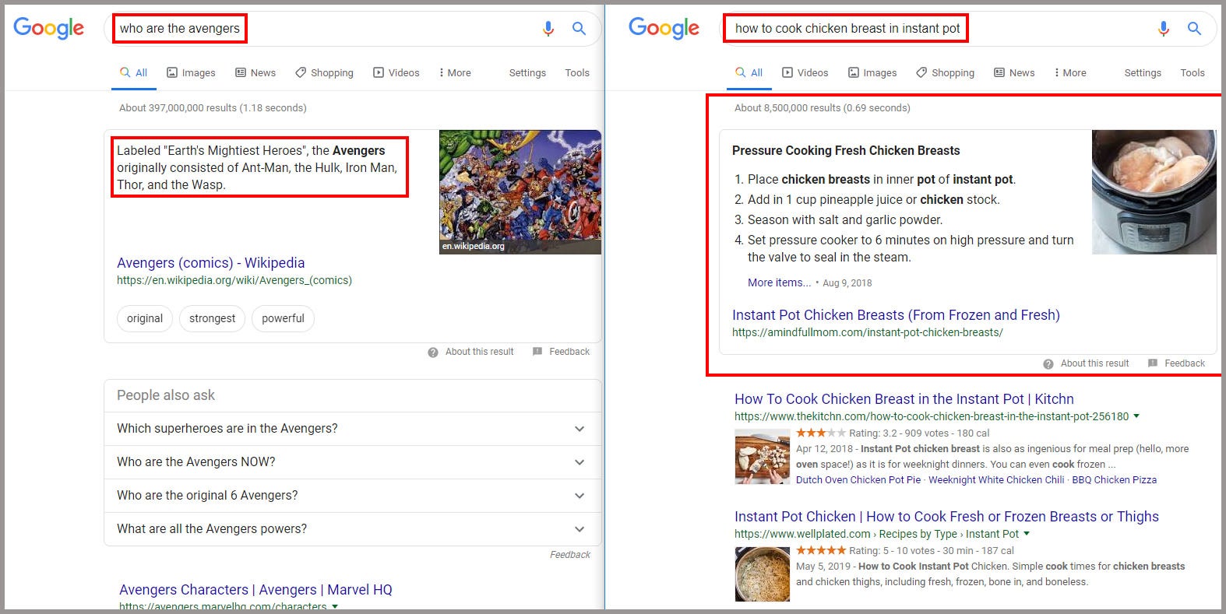Open News tab in left window
The height and width of the screenshot is (614, 1226).
(x=255, y=72)
